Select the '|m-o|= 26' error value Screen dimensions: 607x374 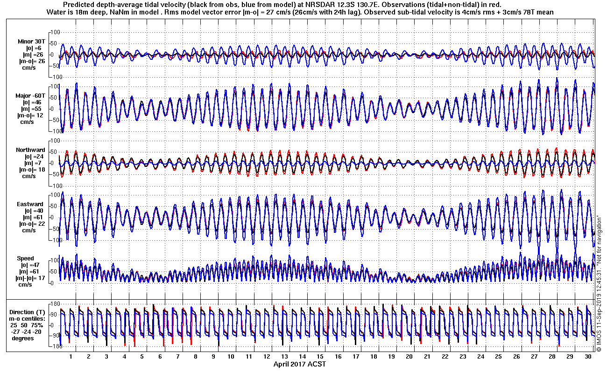click(32, 61)
